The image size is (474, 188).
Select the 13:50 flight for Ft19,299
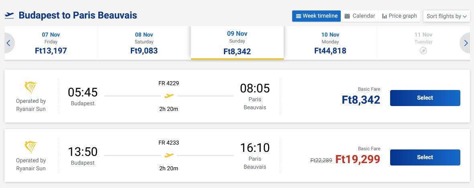(425, 157)
